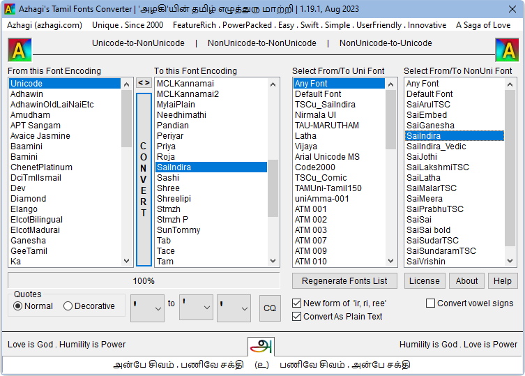Screen dimensions: 525x376
Task: Open the Help button
Action: 502,281
